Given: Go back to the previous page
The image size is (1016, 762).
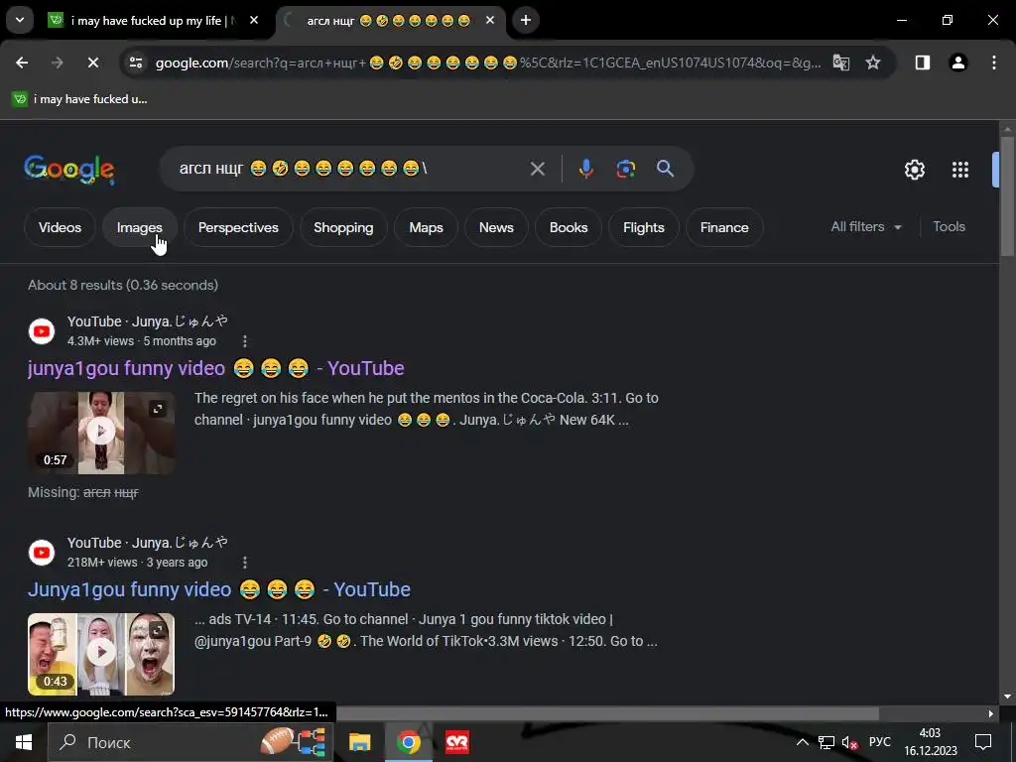Looking at the screenshot, I should point(22,63).
